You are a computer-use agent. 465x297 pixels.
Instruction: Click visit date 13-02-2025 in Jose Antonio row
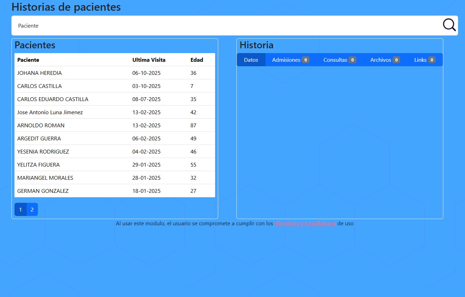click(x=146, y=112)
